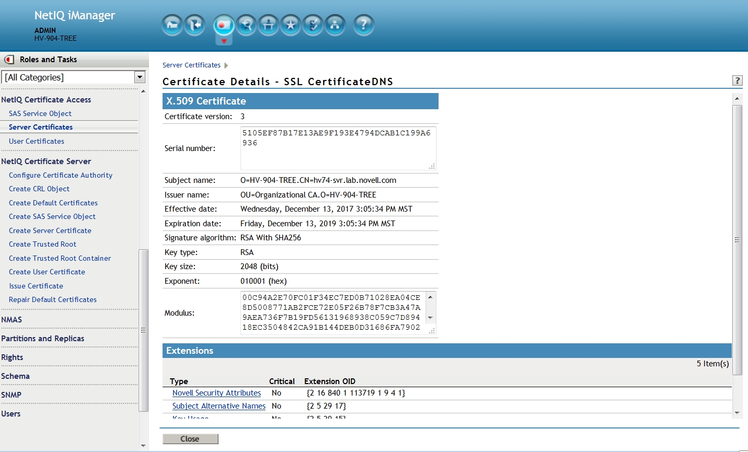Viewport: 748px width, 452px height.
Task: Click the OID value {2 5 29 17}
Action: click(326, 406)
